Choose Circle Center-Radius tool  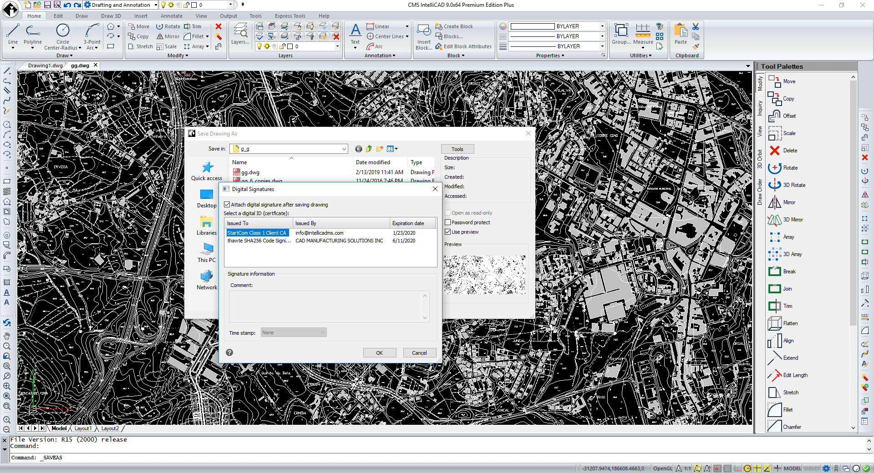[x=63, y=35]
